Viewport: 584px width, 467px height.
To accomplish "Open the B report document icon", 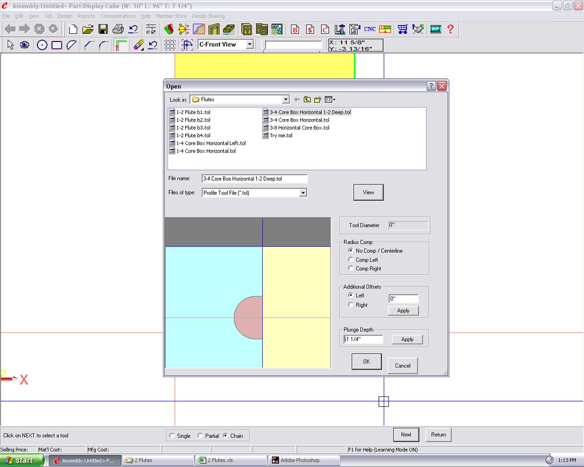I will click(295, 29).
